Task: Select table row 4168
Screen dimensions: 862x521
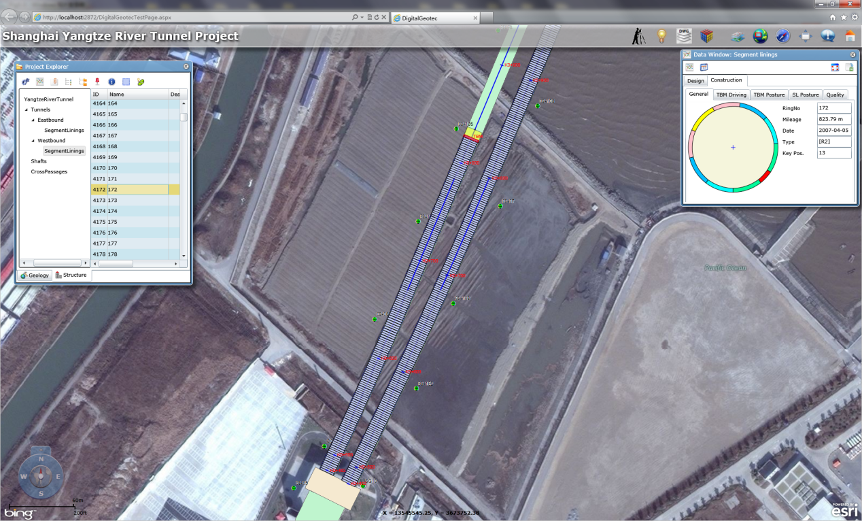Action: coord(135,146)
